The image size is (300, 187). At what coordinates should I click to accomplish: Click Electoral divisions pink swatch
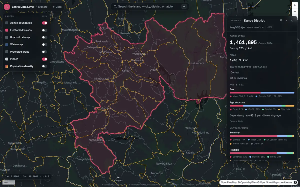[7, 30]
